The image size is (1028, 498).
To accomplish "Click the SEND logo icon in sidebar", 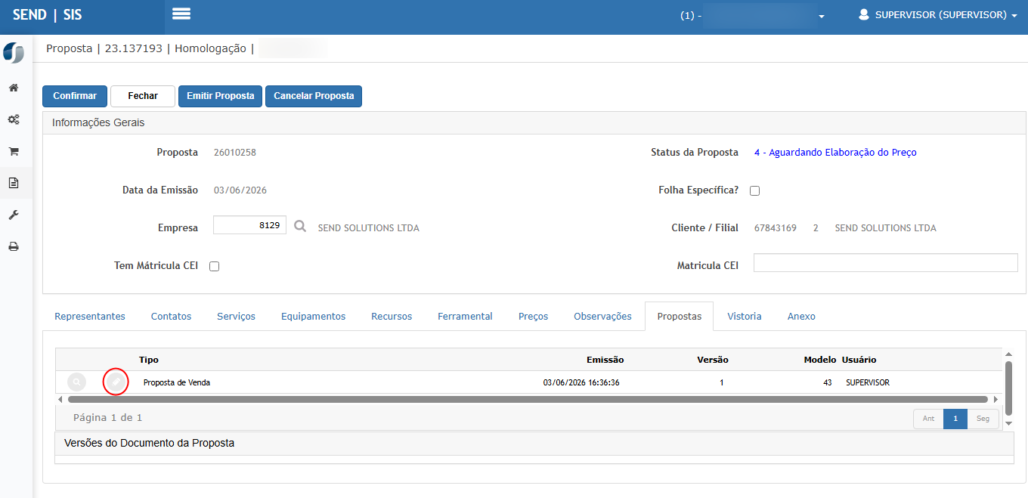I will click(14, 53).
